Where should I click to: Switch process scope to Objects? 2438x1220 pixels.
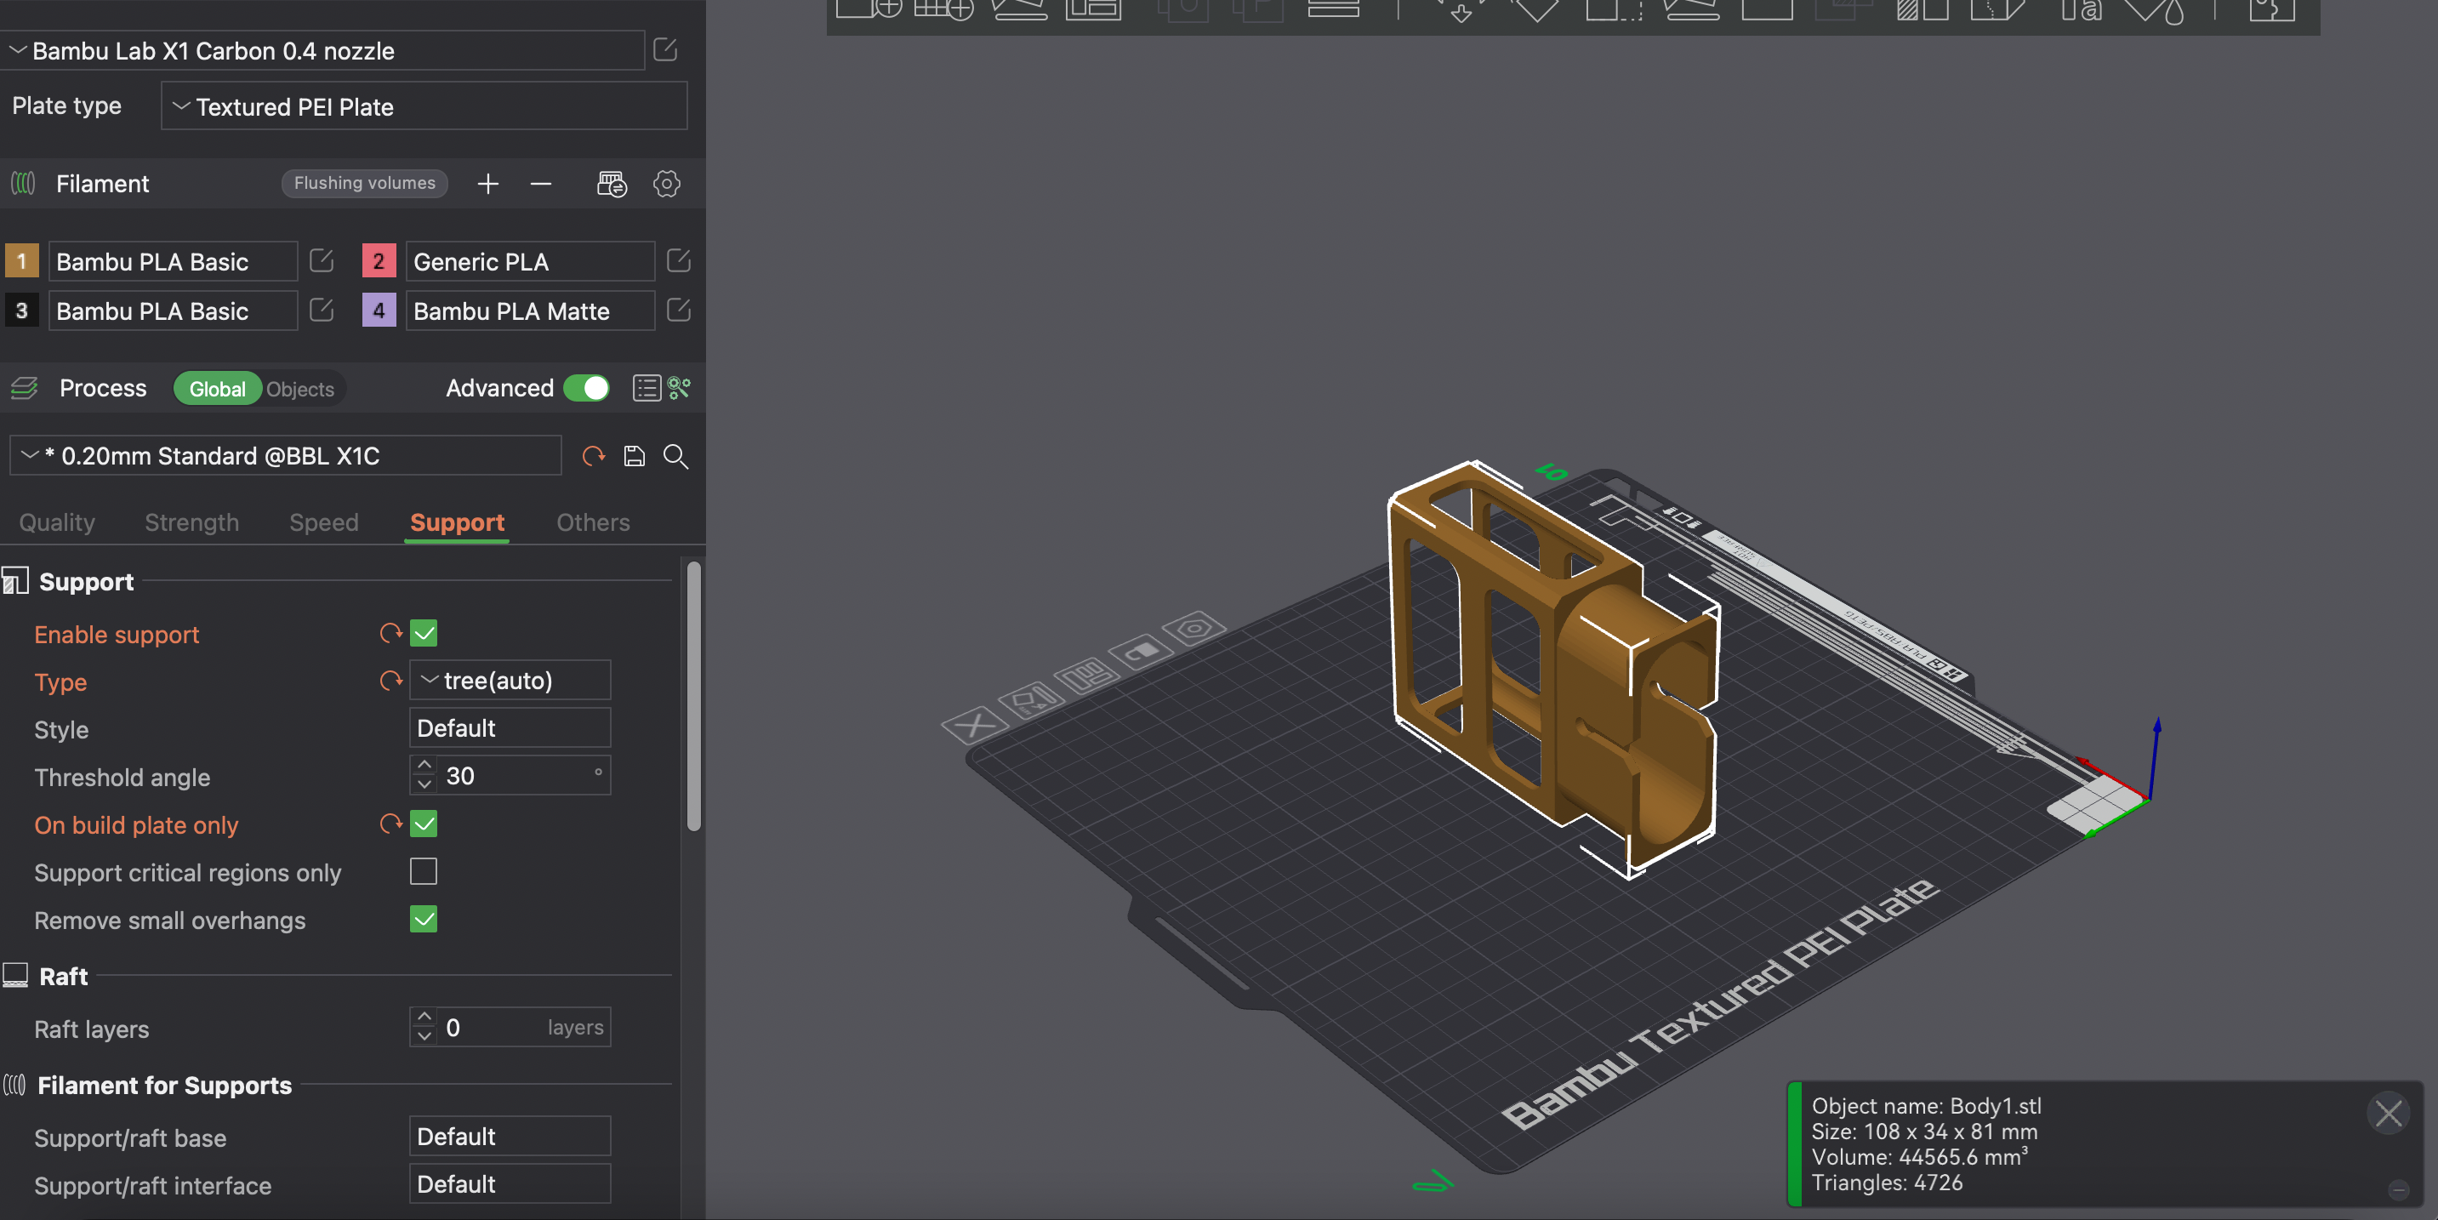pyautogui.click(x=300, y=389)
